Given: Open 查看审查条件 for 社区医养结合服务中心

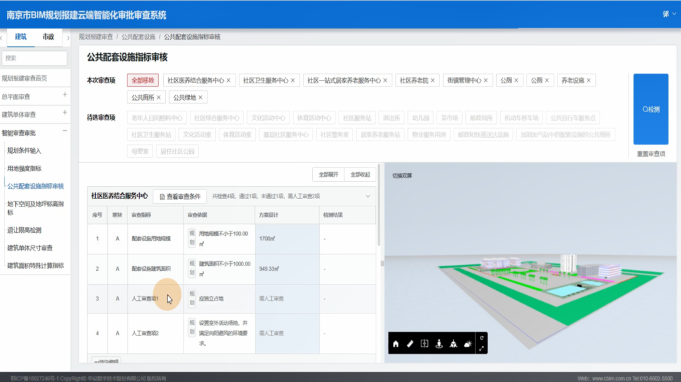Looking at the screenshot, I should pos(180,196).
